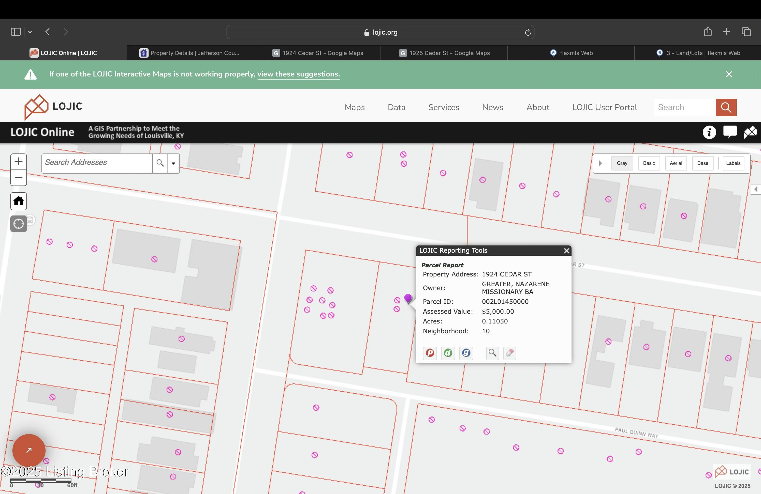The image size is (761, 494).
Task: Open the address search options dropdown arrow
Action: [x=174, y=163]
